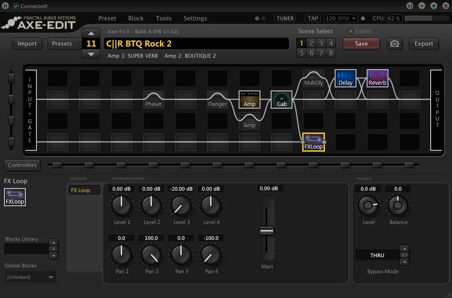Select the Delay block in the grid
The image size is (452, 298).
pyautogui.click(x=345, y=78)
